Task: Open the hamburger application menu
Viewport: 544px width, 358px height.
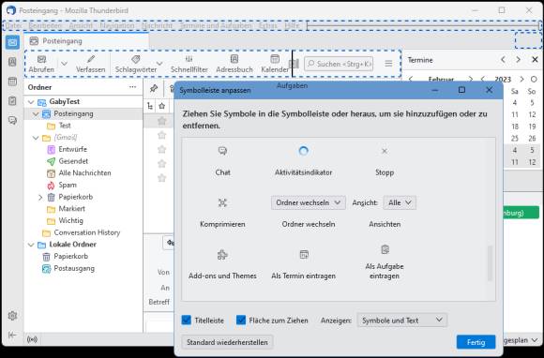Action: (388, 64)
